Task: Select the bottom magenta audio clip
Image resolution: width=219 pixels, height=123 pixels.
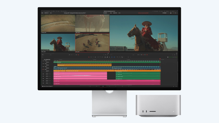Action: coord(107,83)
